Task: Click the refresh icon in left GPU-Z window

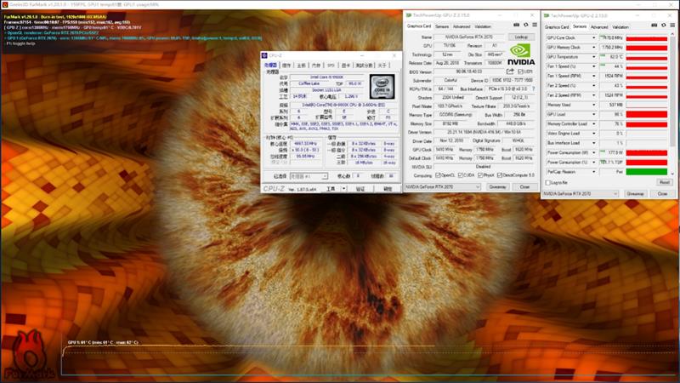Action: coord(525,26)
